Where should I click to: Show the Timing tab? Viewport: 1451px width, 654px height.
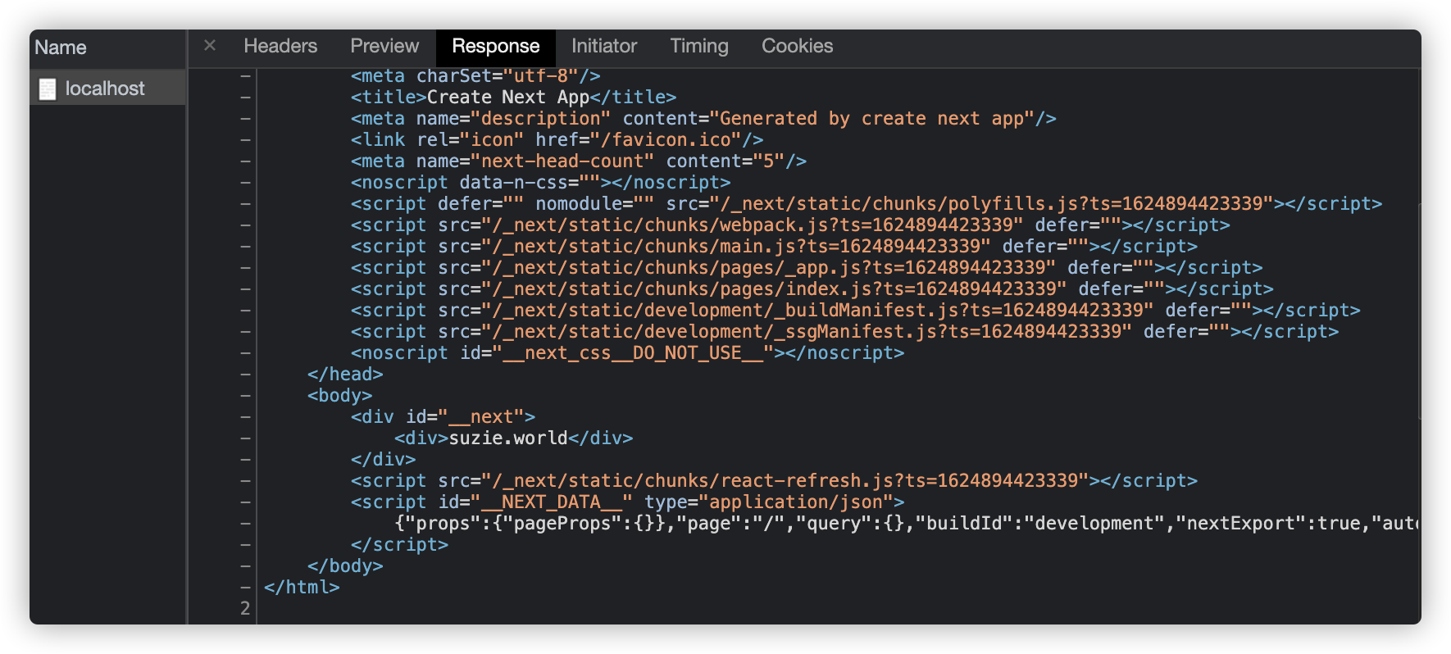coord(699,46)
